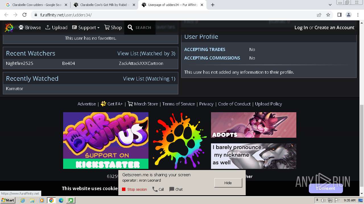This screenshot has height=204, width=364.
Task: Stop the Getscreen.me session
Action: tap(135, 189)
